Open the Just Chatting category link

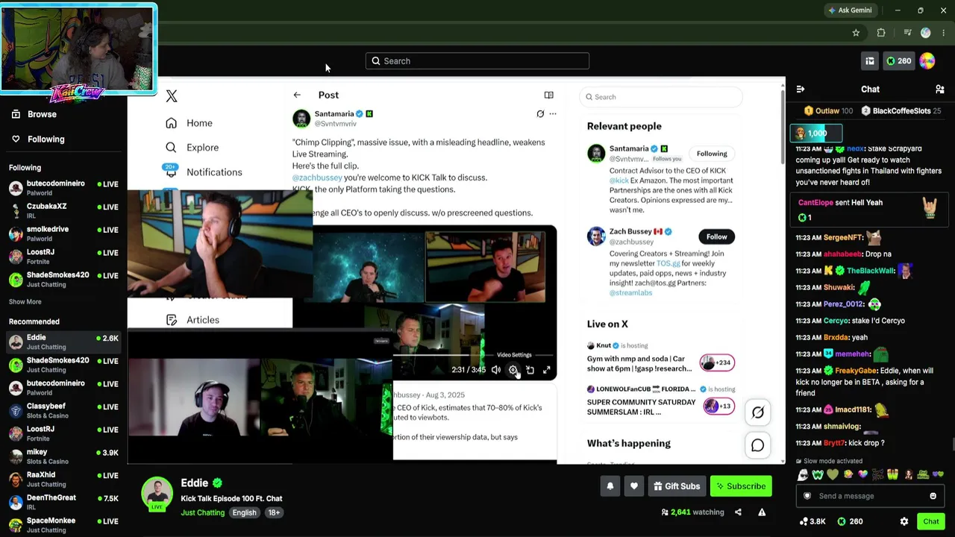point(202,512)
